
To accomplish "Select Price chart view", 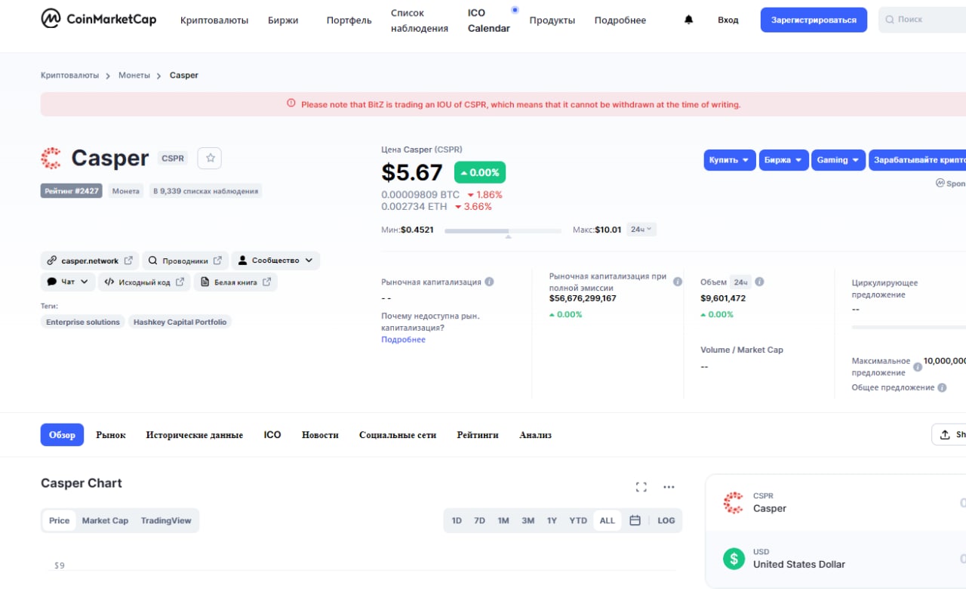I will (x=60, y=520).
